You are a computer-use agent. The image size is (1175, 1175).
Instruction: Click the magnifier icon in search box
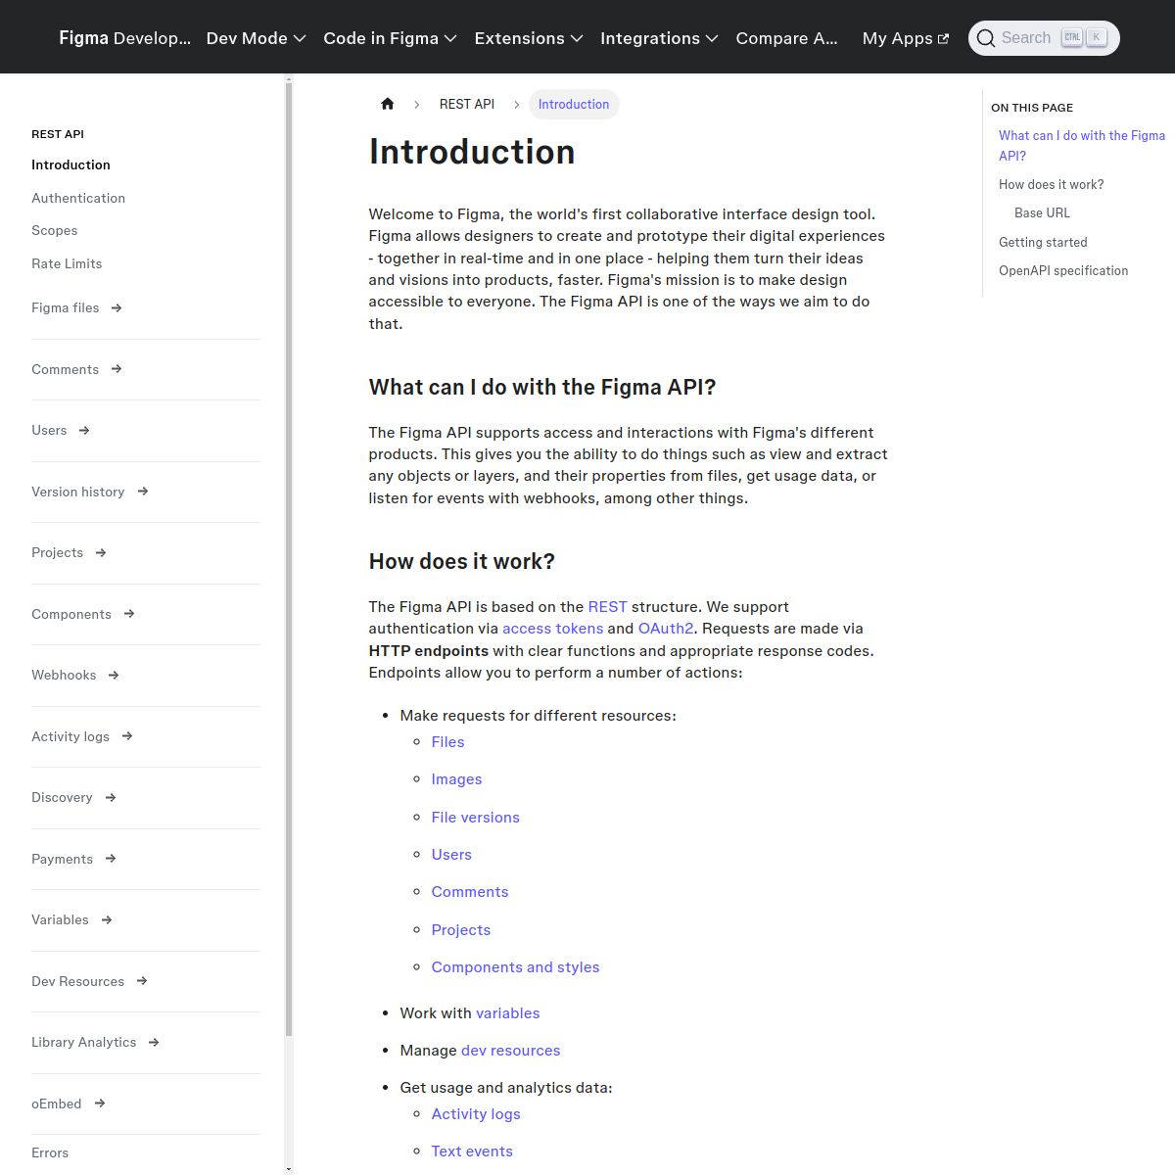coord(986,38)
